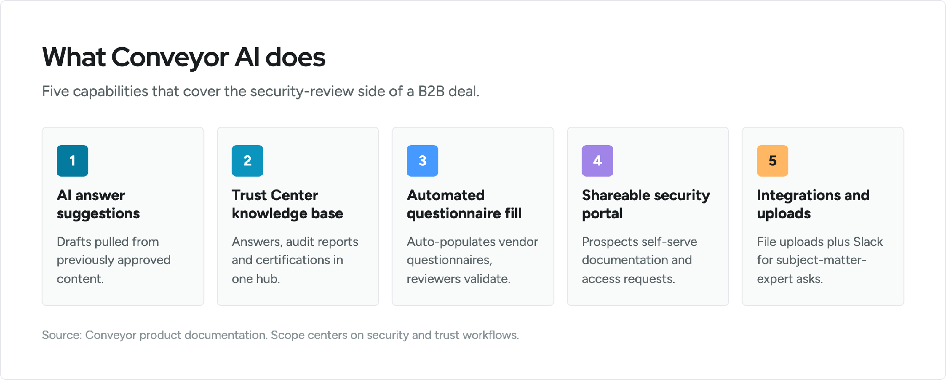Select the 'AI answer suggestions' heading

98,204
